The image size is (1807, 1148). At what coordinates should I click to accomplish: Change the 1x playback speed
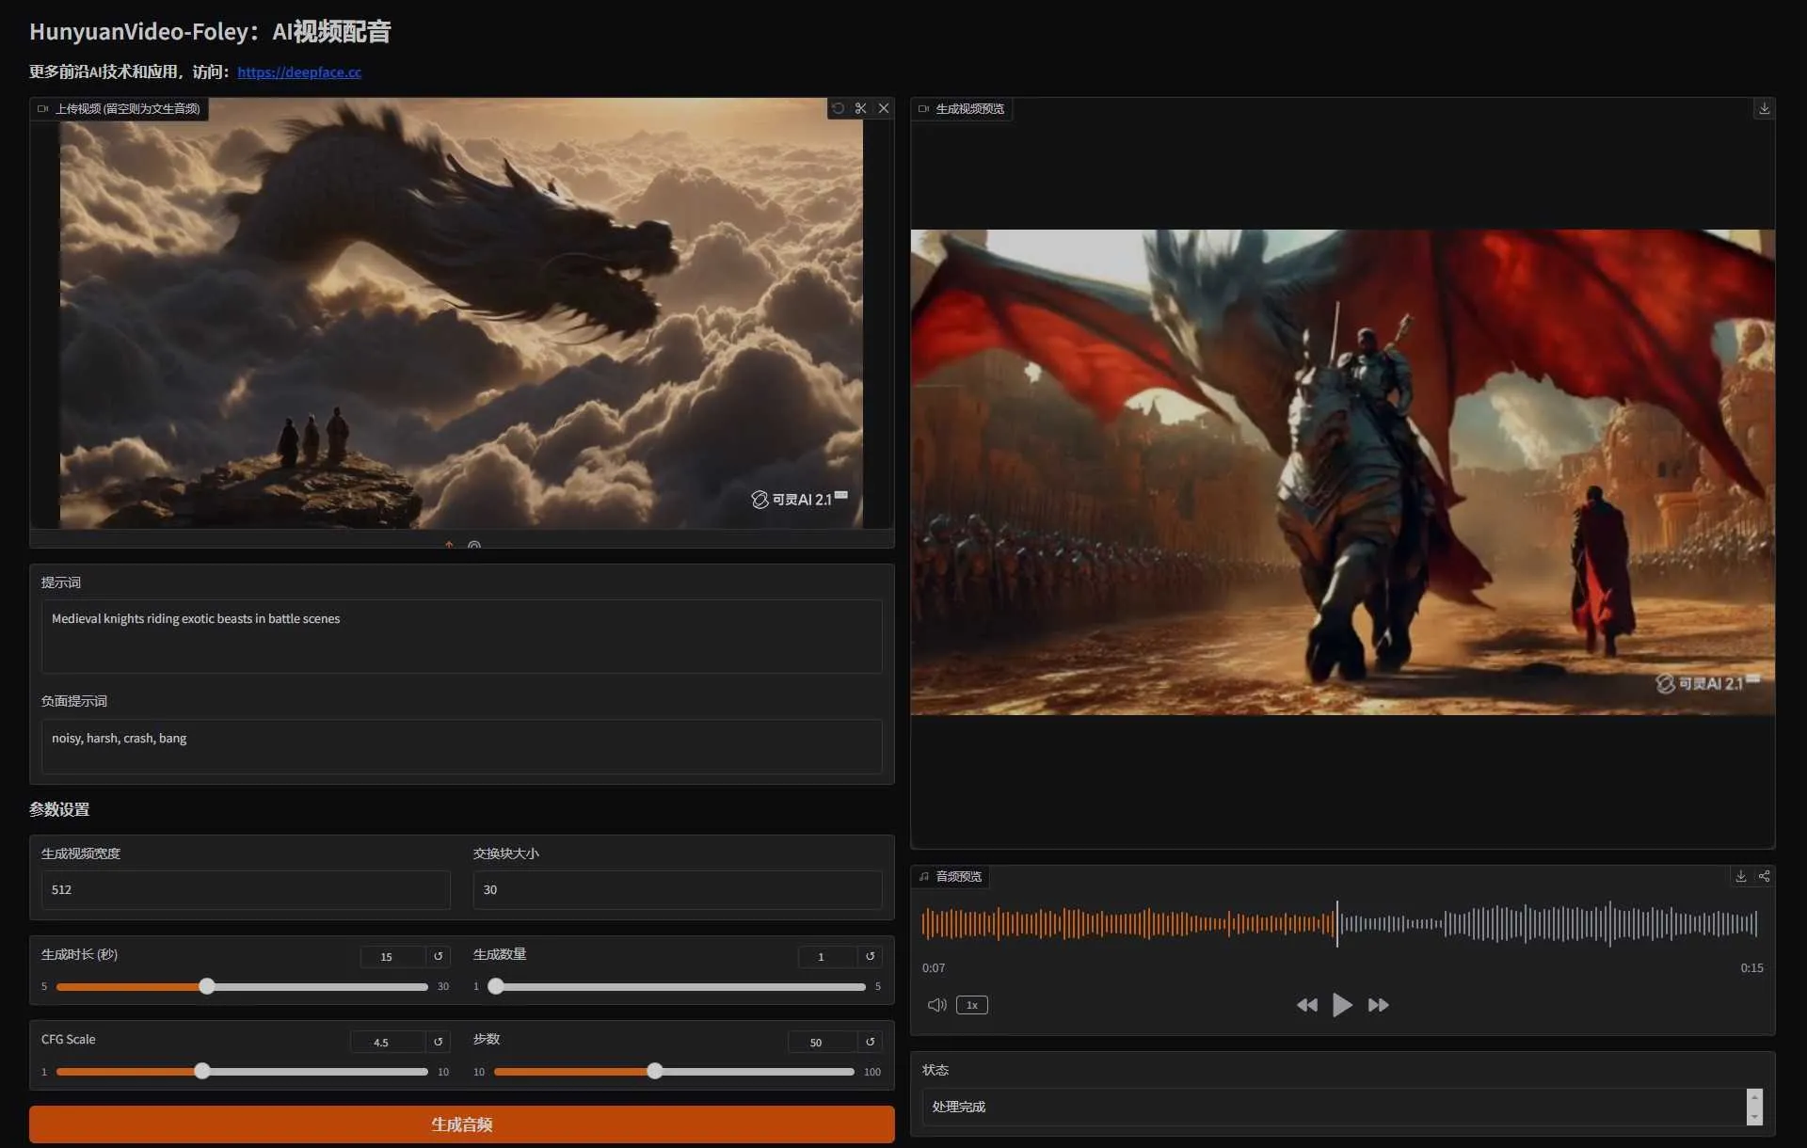click(971, 1005)
